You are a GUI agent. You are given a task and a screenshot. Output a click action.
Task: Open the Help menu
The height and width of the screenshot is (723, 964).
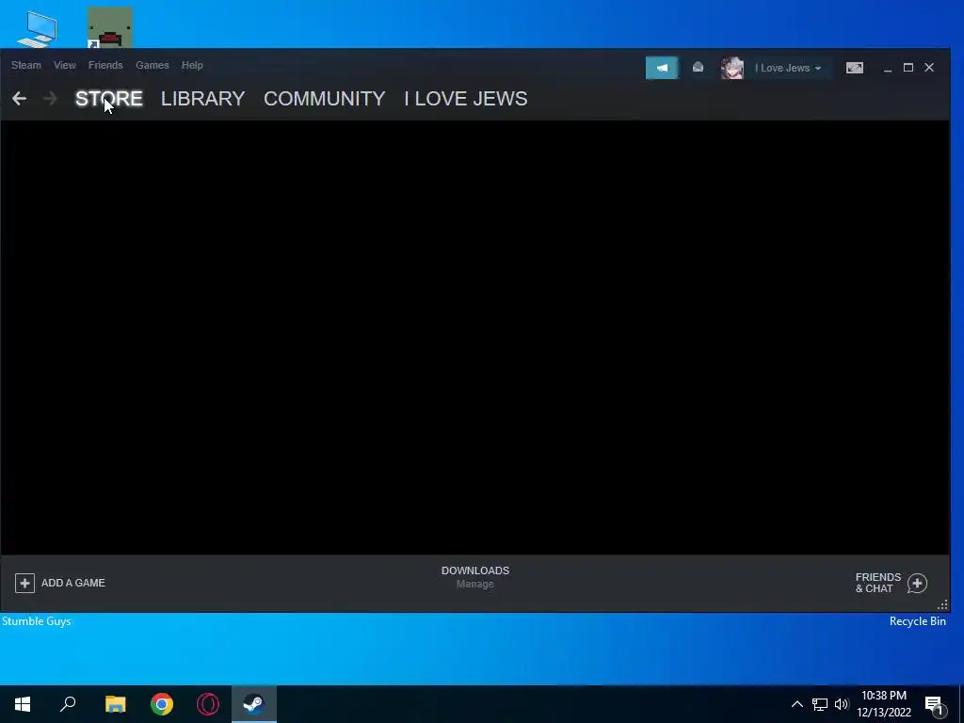coord(192,65)
